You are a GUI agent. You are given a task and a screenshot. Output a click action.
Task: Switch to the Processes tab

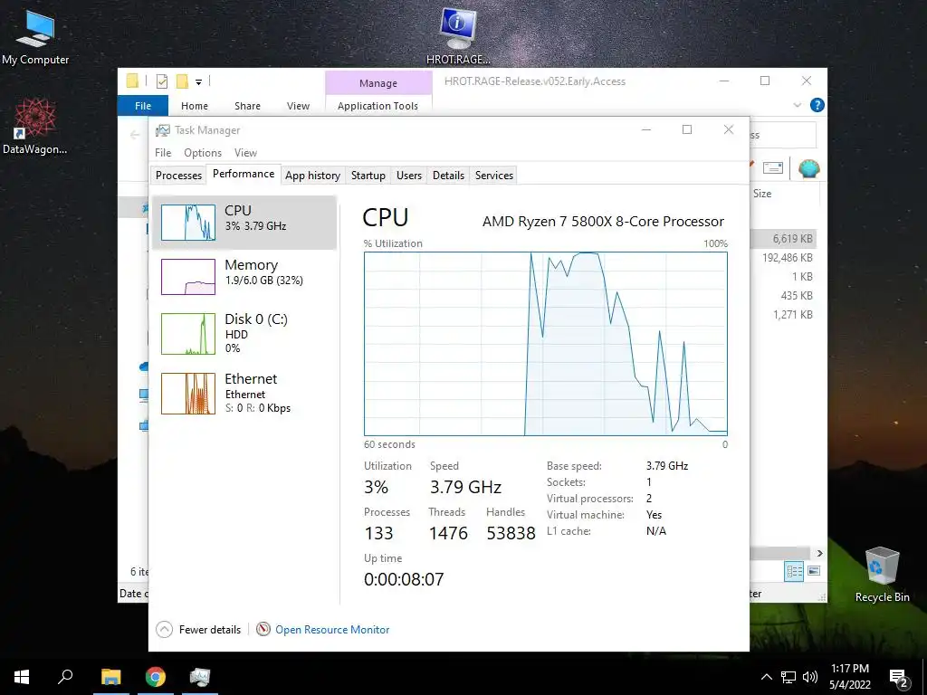point(178,175)
